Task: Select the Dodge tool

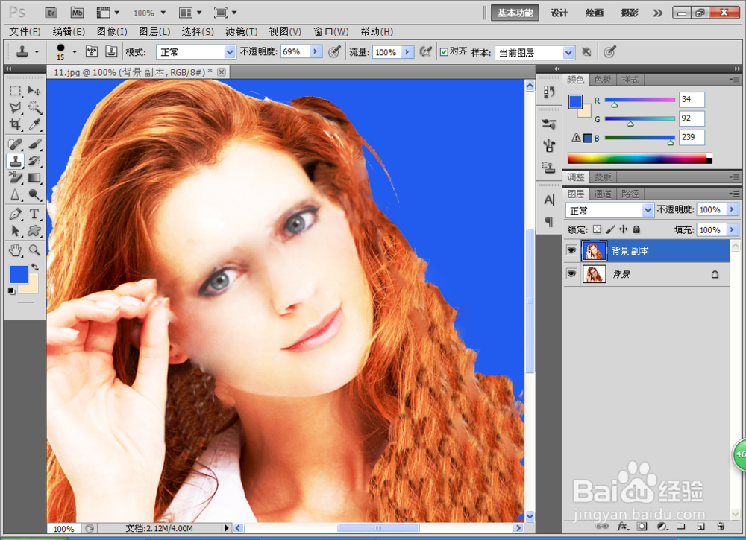Action: coord(34,194)
